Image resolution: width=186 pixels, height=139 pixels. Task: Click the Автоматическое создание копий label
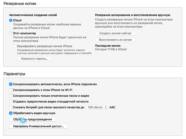coord(33,15)
